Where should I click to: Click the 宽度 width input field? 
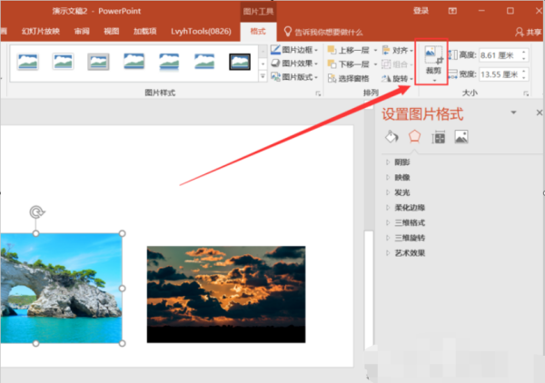point(500,74)
